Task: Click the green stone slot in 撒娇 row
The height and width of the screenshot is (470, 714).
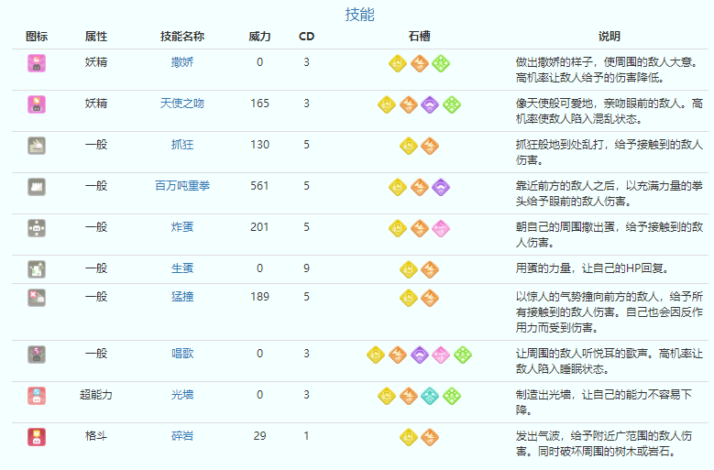Action: pos(441,62)
